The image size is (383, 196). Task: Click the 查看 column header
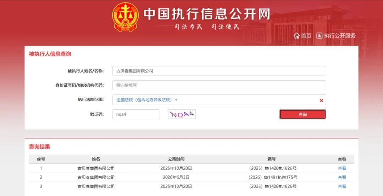[x=342, y=159]
